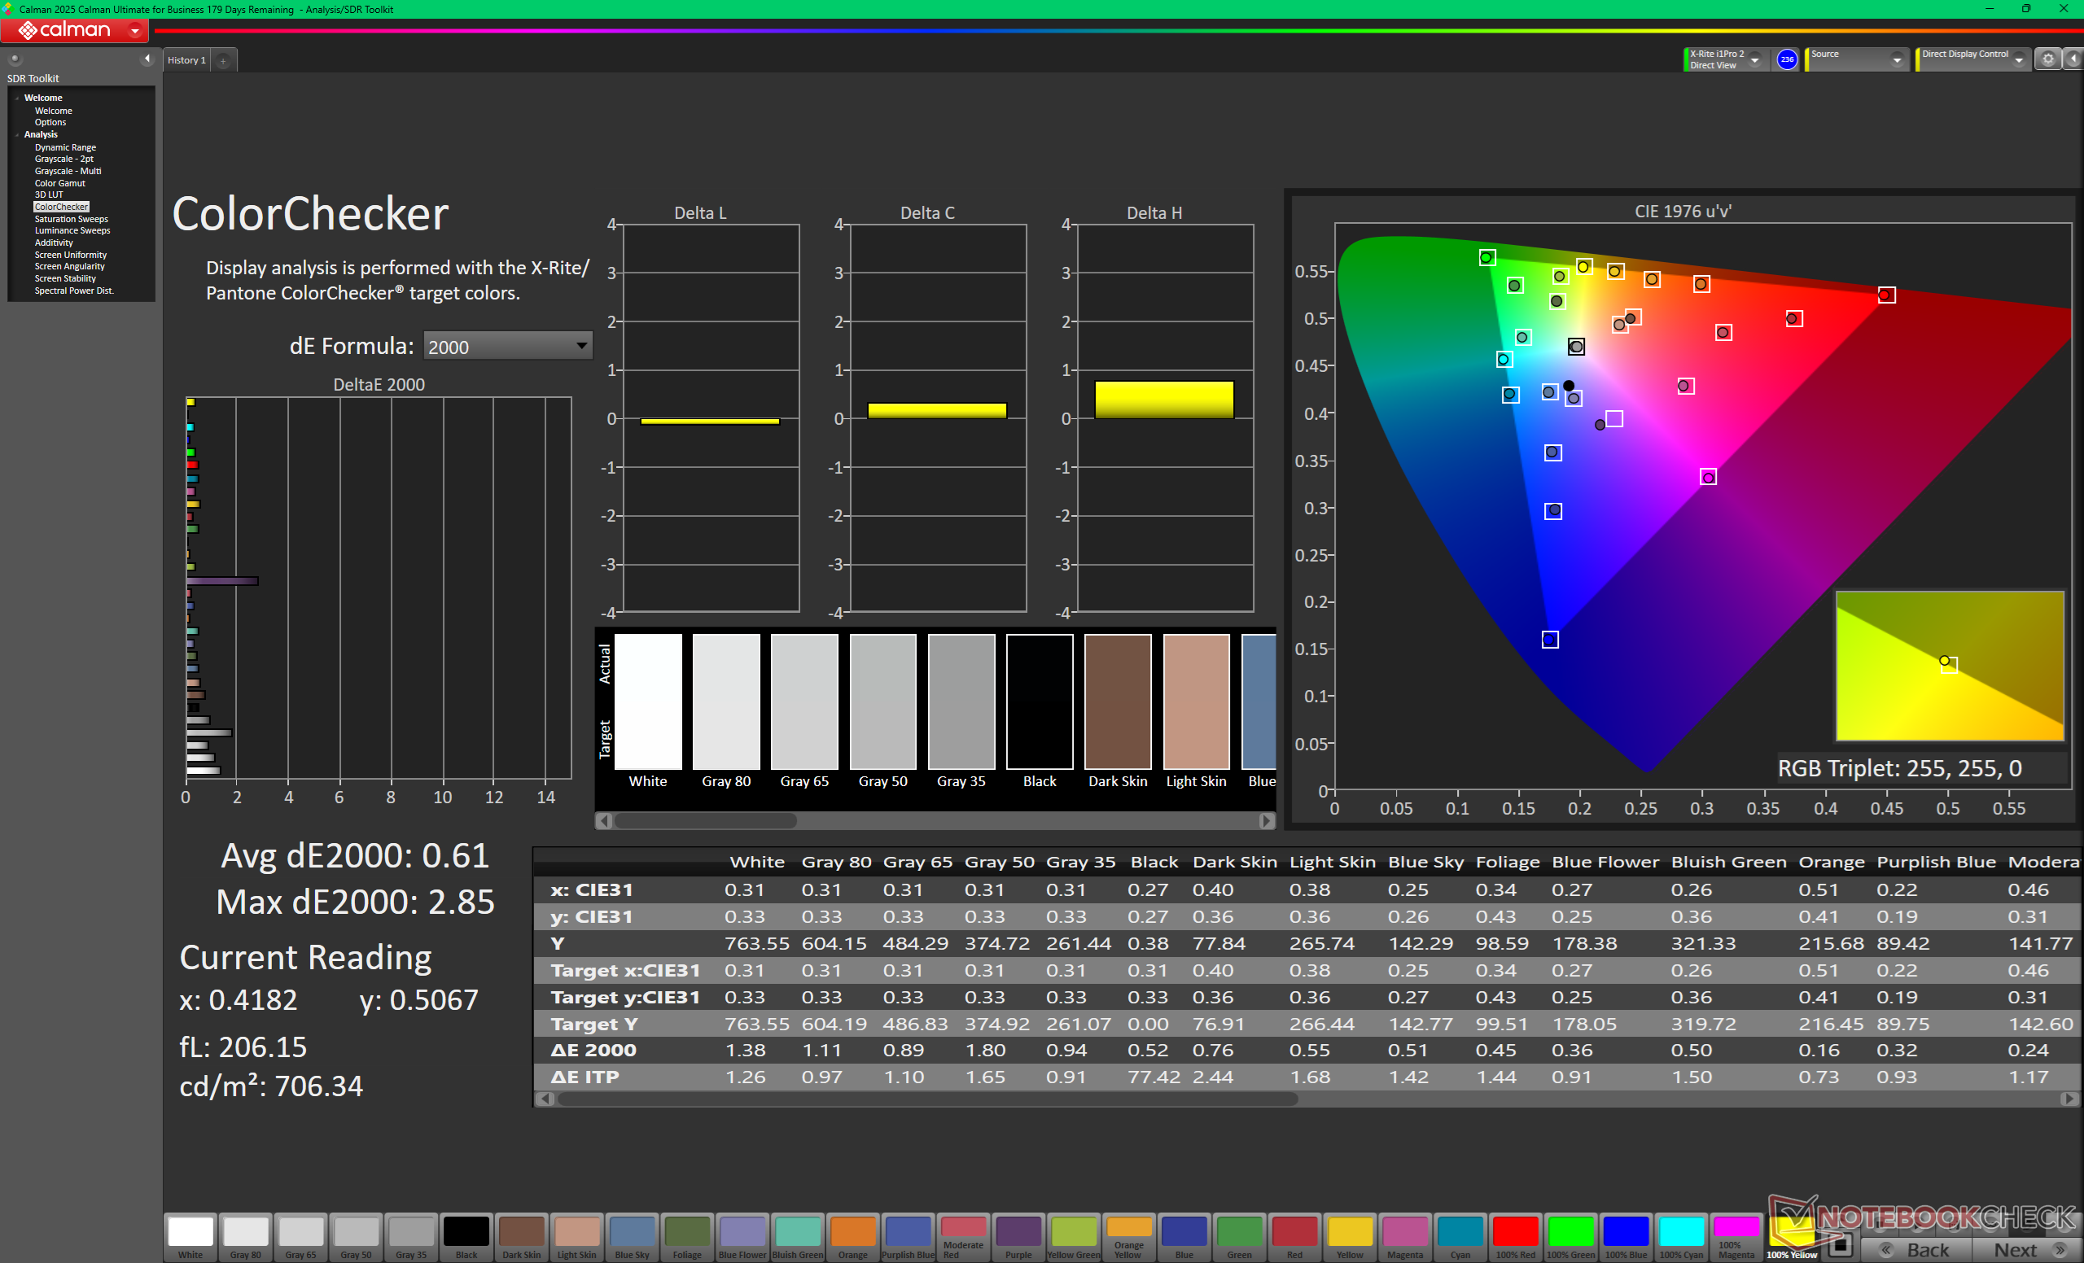
Task: Open Luminance Sweeps page
Action: [72, 231]
